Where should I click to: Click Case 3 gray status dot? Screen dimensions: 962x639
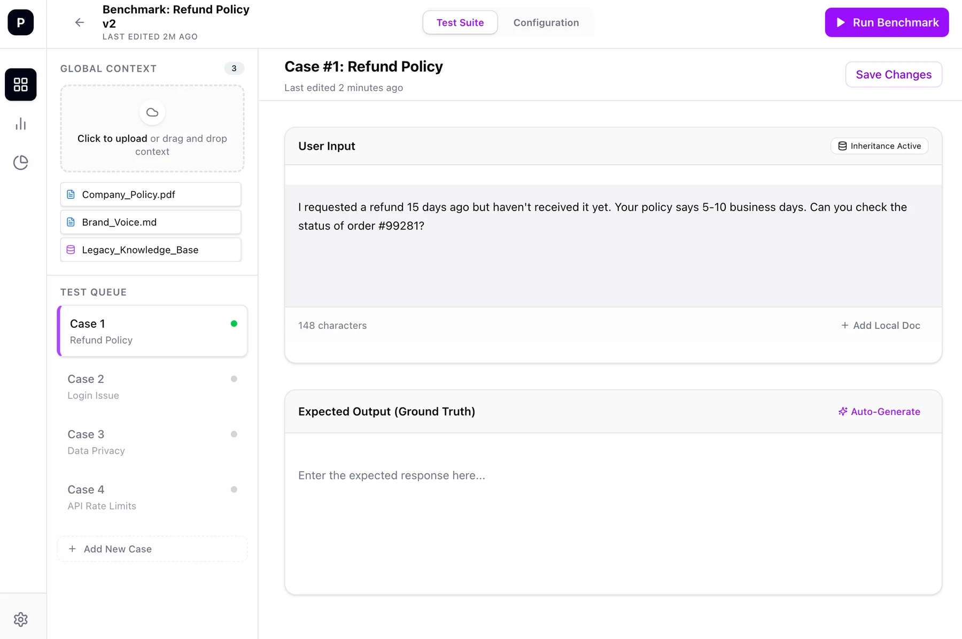pos(234,434)
